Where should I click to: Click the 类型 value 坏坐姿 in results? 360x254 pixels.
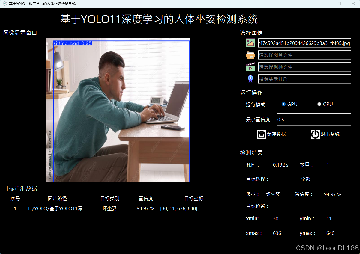tap(273, 194)
